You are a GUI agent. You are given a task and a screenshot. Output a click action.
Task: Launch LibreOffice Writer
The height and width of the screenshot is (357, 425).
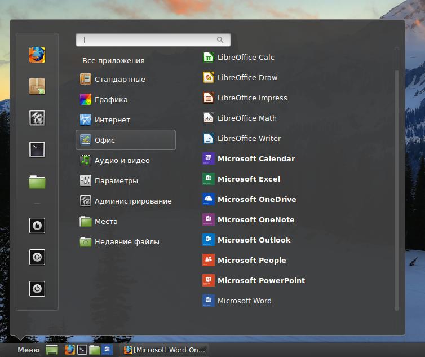242,138
